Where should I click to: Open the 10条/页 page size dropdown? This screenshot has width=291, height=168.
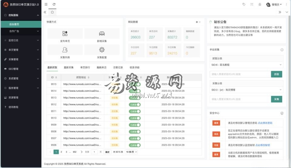(132, 152)
